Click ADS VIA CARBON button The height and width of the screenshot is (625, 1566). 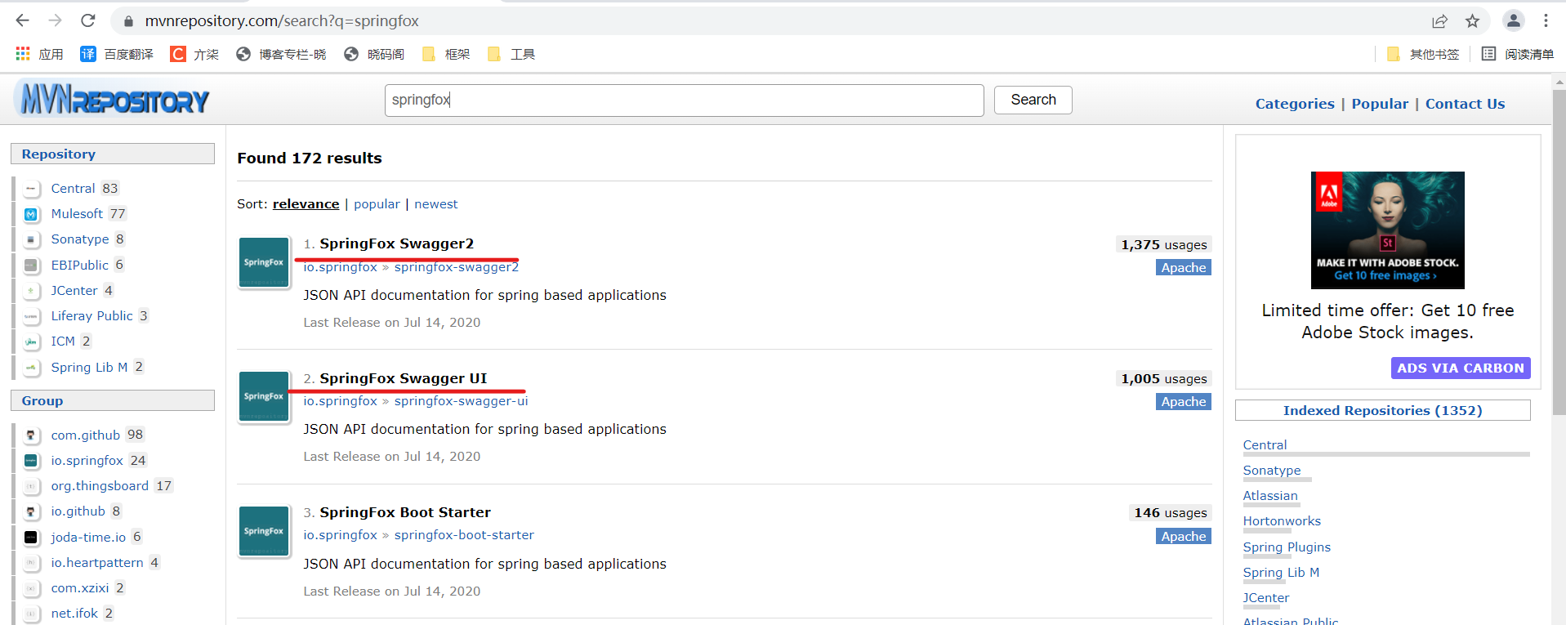[x=1461, y=368]
